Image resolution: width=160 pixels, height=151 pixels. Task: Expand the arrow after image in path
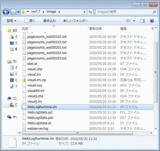click(x=59, y=12)
